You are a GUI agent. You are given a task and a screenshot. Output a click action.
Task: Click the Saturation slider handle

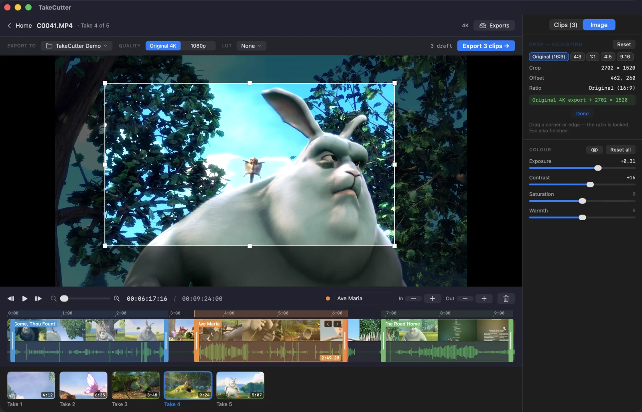[582, 201]
